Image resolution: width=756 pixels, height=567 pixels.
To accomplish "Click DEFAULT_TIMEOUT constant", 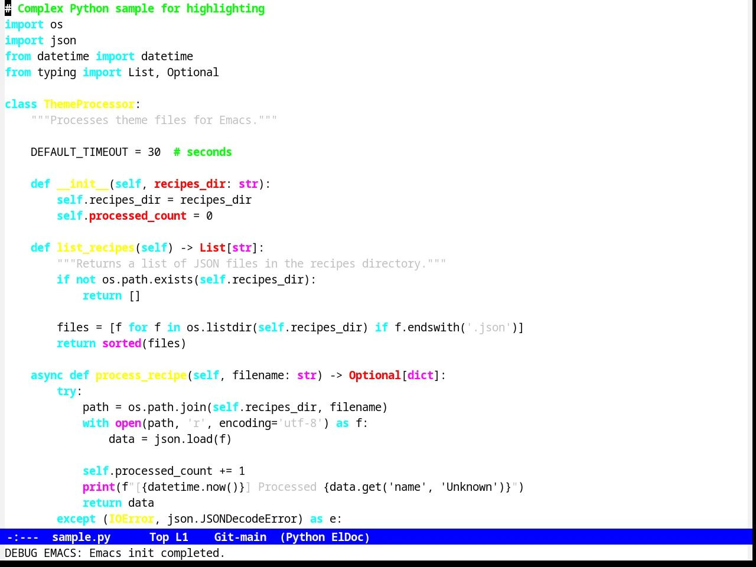I will coord(79,152).
